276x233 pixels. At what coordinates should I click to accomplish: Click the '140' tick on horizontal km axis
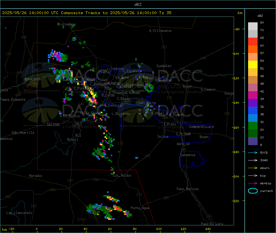(208, 229)
